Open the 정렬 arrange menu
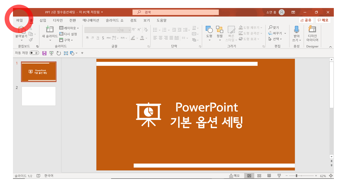 (x=219, y=33)
